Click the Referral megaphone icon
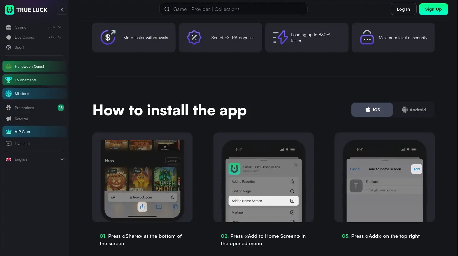 point(9,119)
